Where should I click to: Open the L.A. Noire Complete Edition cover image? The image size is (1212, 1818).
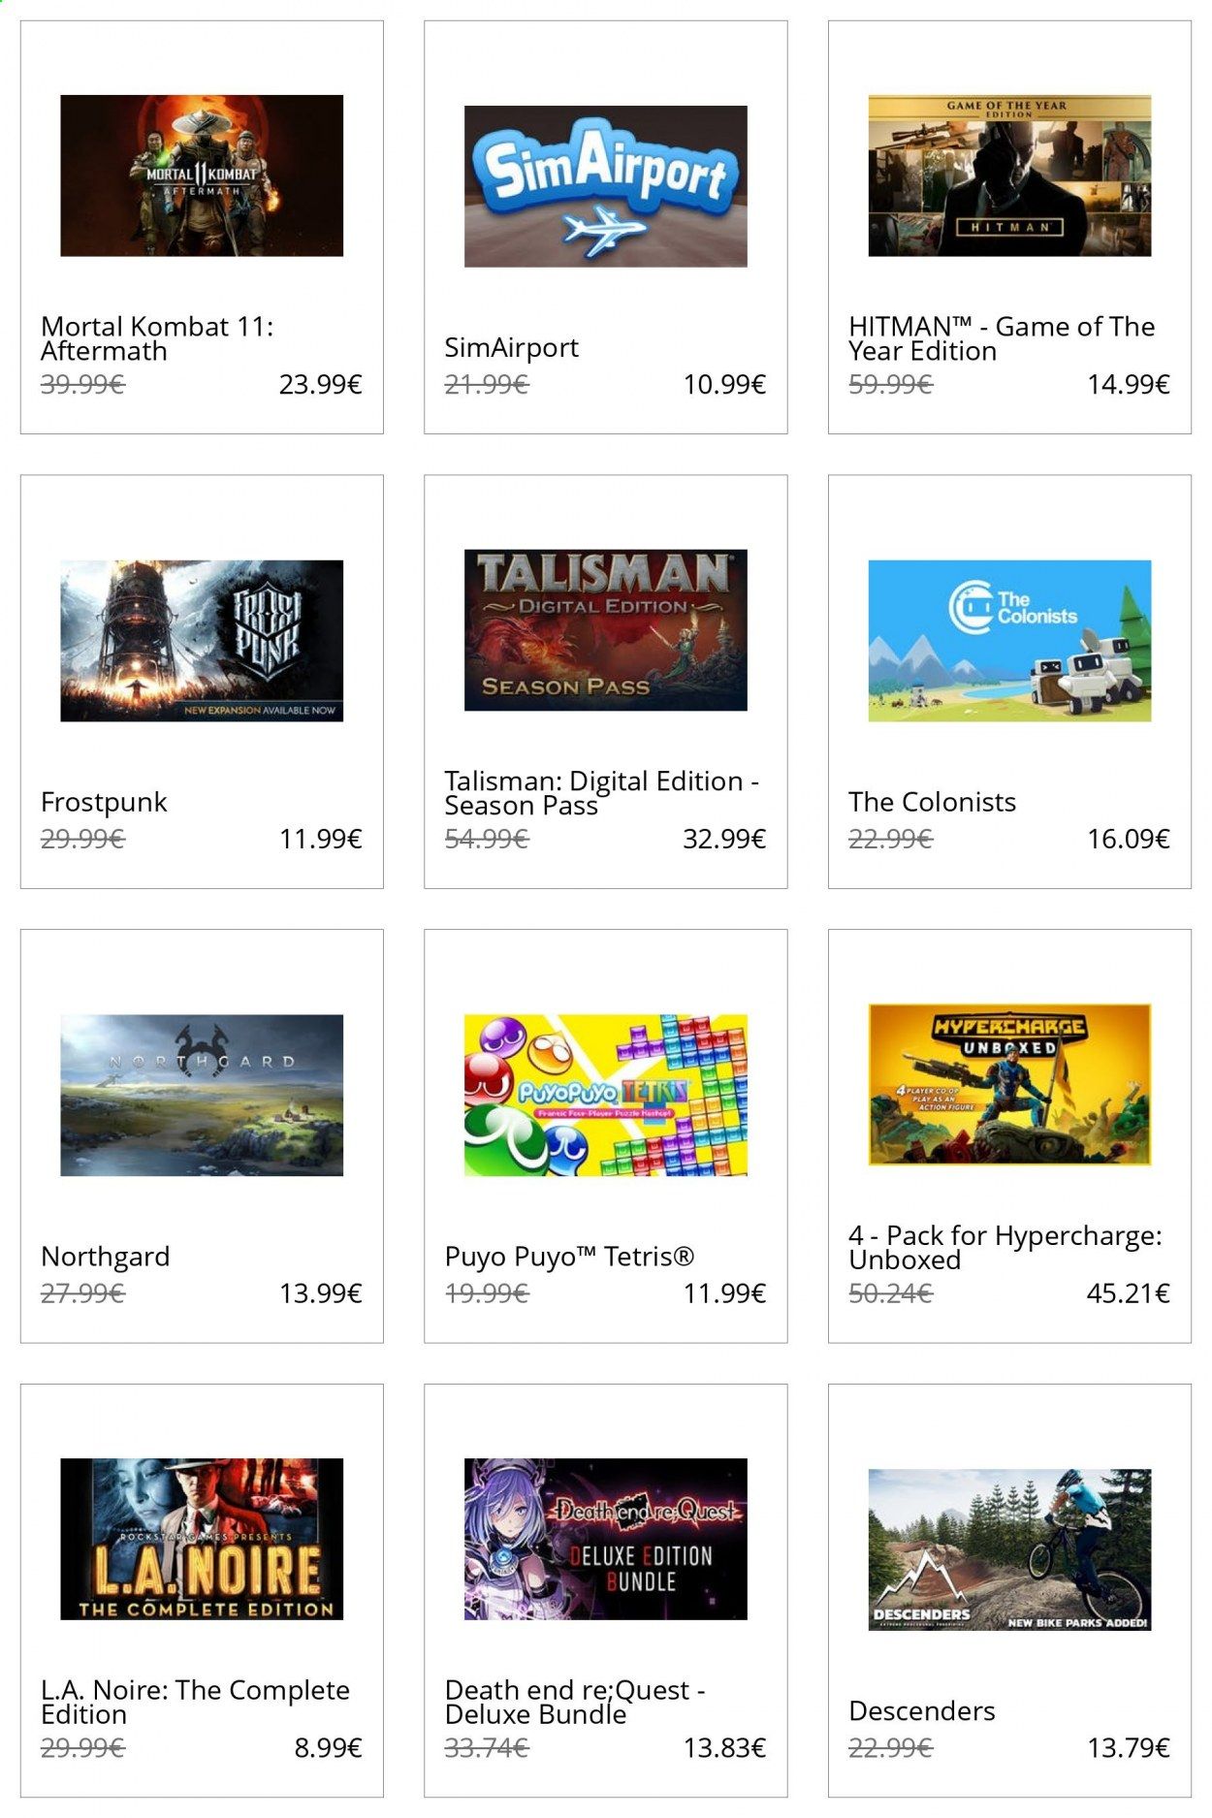(x=202, y=1540)
